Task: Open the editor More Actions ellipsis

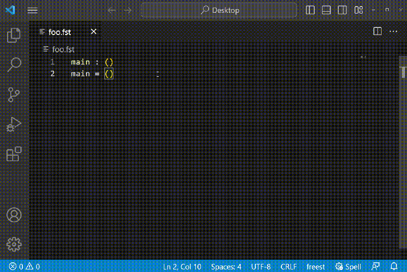Action: coord(393,32)
